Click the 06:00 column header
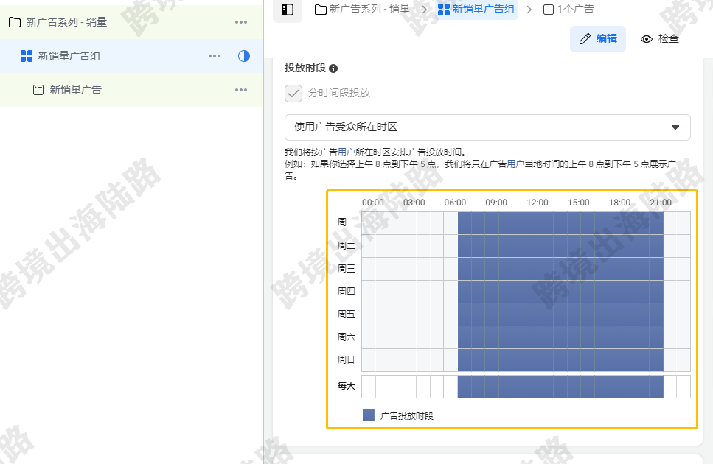The width and height of the screenshot is (713, 464). coord(455,203)
